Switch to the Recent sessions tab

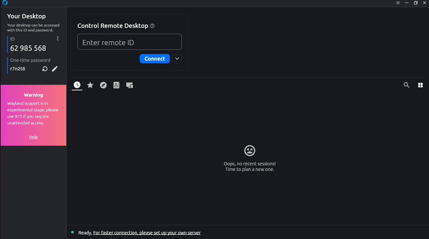pos(77,85)
